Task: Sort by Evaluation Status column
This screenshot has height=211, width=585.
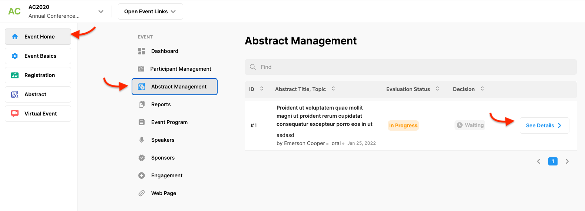Action: (437, 89)
